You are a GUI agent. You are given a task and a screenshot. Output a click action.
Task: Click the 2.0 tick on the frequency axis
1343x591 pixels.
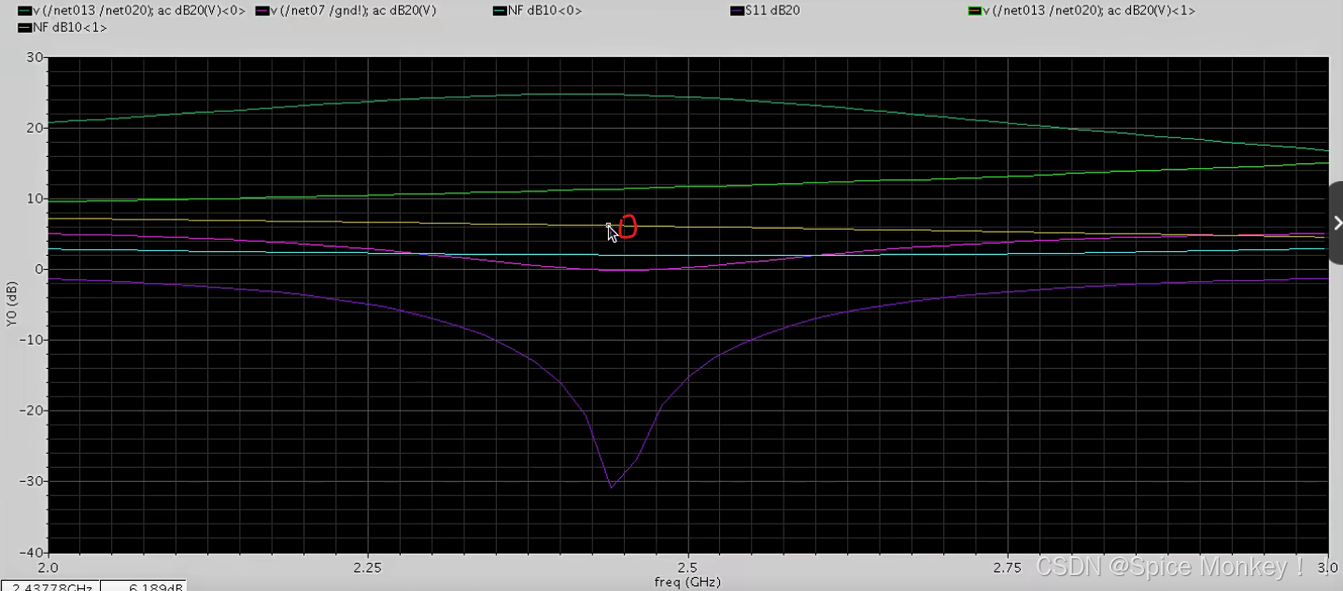(x=48, y=567)
